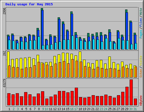Click day 22 on the date axis
This screenshot has height=112, width=144.
[x=97, y=109]
